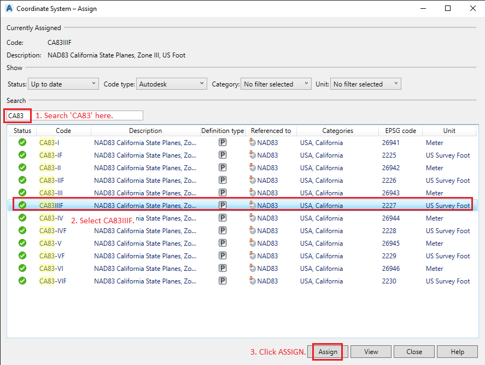Click the green status check icon for CA83-IV
The height and width of the screenshot is (365, 485).
click(22, 218)
